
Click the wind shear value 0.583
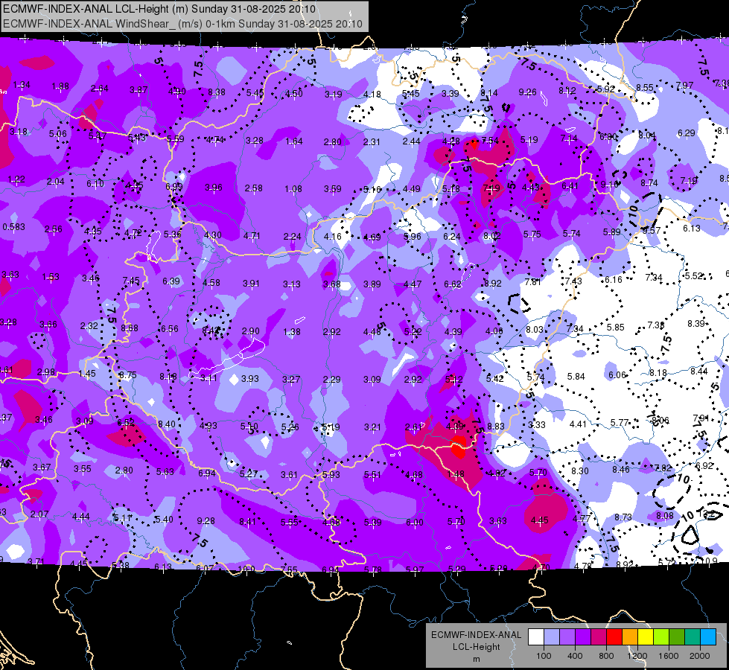pos(14,227)
